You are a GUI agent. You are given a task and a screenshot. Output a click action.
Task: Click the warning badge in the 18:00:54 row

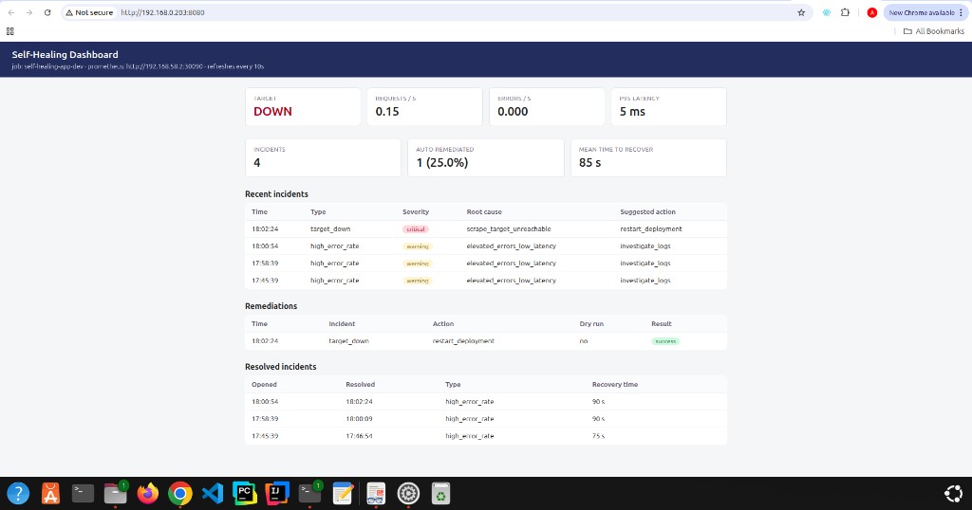click(x=418, y=246)
